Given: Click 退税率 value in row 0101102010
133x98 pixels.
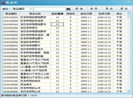Looking at the screenshot, I should coord(70,17).
